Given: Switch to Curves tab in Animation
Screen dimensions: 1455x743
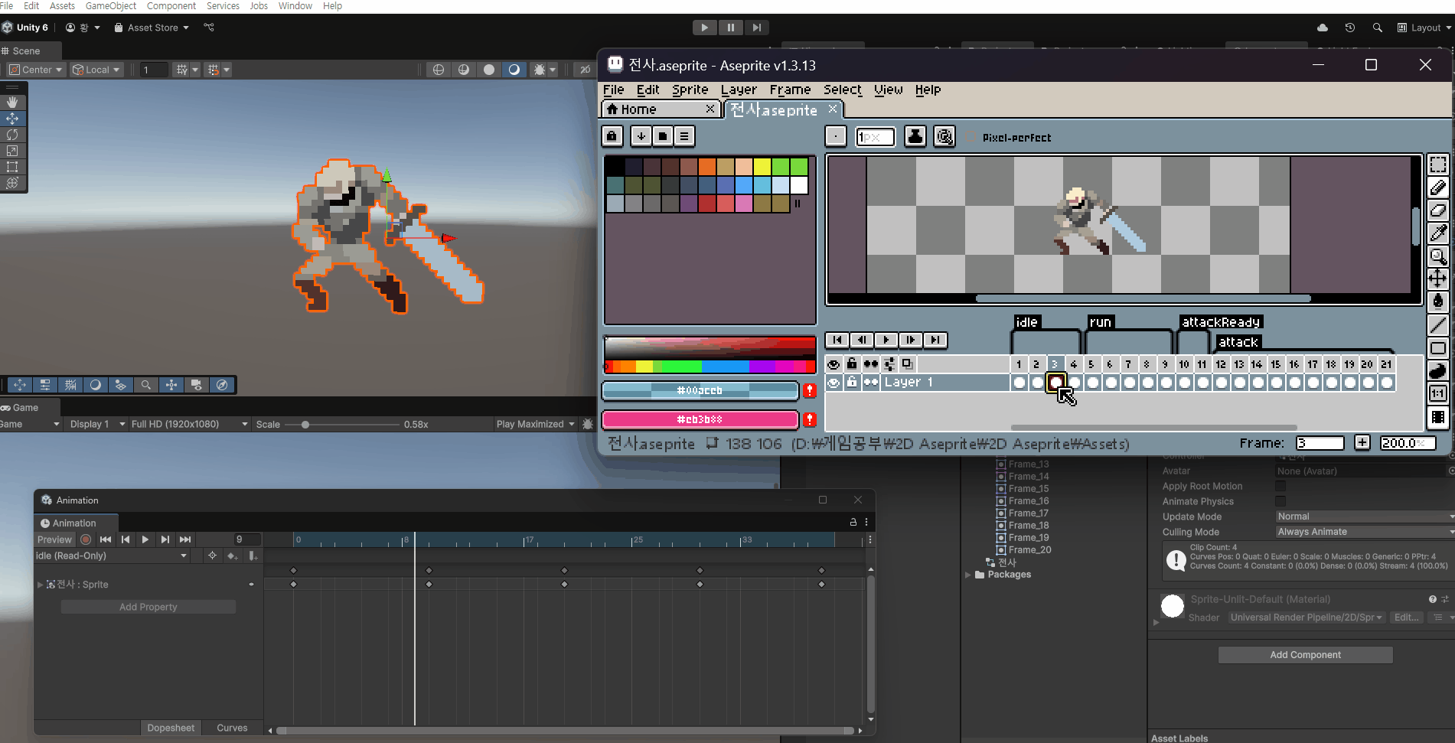Looking at the screenshot, I should [x=232, y=728].
